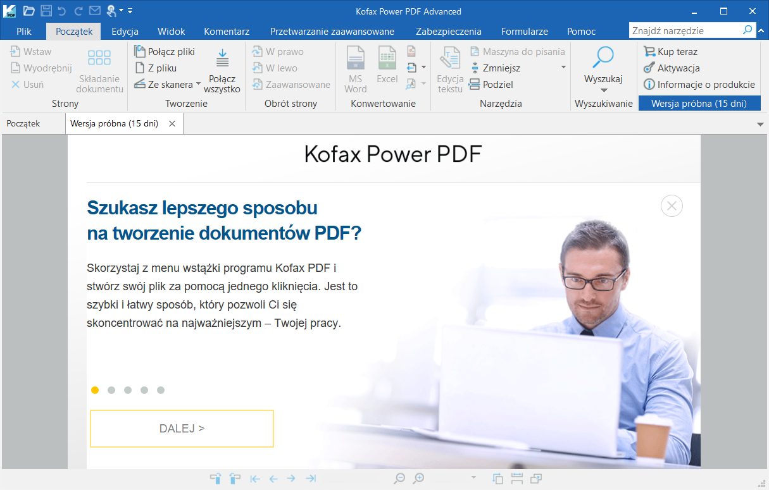The width and height of the screenshot is (769, 490).
Task: Select the Początek ribbon tab
Action: 74,31
